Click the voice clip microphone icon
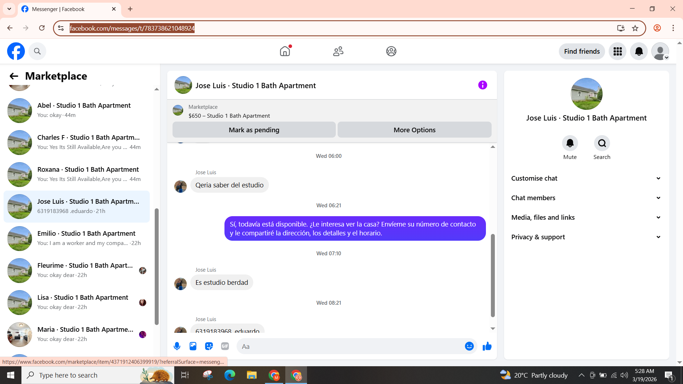Screen dimensions: 683x384 tap(177, 346)
